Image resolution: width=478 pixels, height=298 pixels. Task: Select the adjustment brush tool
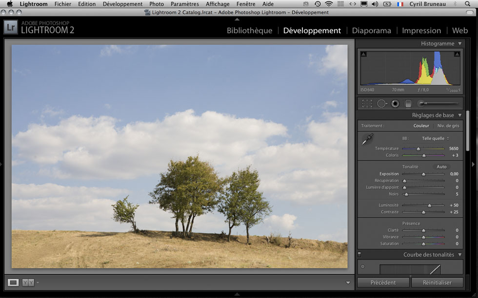(x=438, y=104)
